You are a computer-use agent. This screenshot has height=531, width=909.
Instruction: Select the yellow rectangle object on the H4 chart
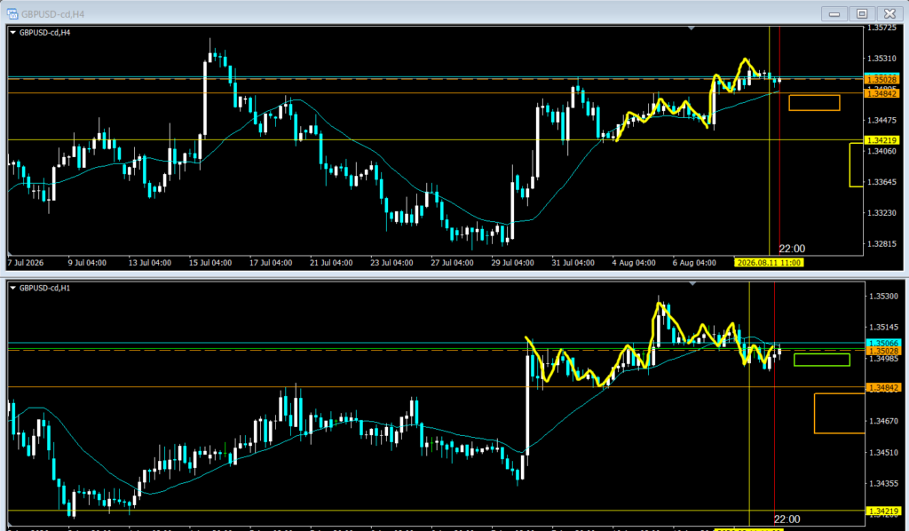click(857, 165)
